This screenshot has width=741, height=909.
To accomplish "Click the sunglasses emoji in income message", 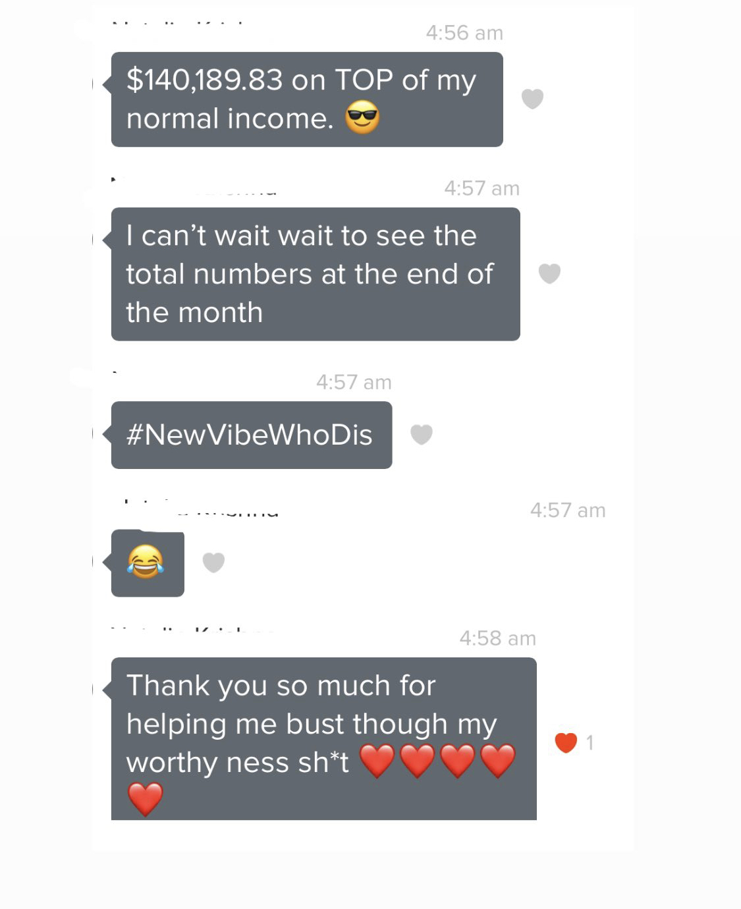I will click(x=362, y=118).
